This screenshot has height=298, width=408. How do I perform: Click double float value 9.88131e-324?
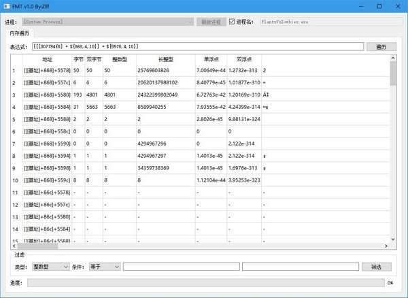point(244,119)
